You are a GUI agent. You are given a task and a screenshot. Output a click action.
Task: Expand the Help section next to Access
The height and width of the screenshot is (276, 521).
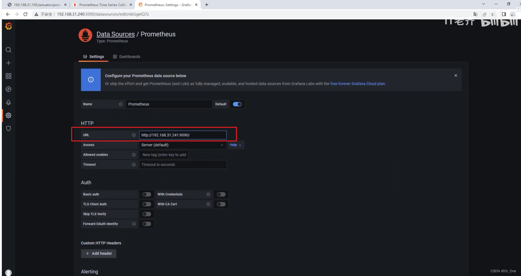pos(236,145)
